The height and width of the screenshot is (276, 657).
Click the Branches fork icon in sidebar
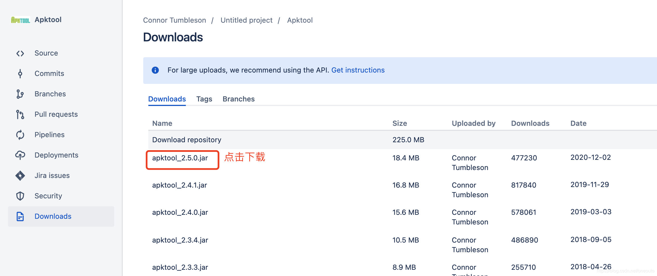[20, 94]
